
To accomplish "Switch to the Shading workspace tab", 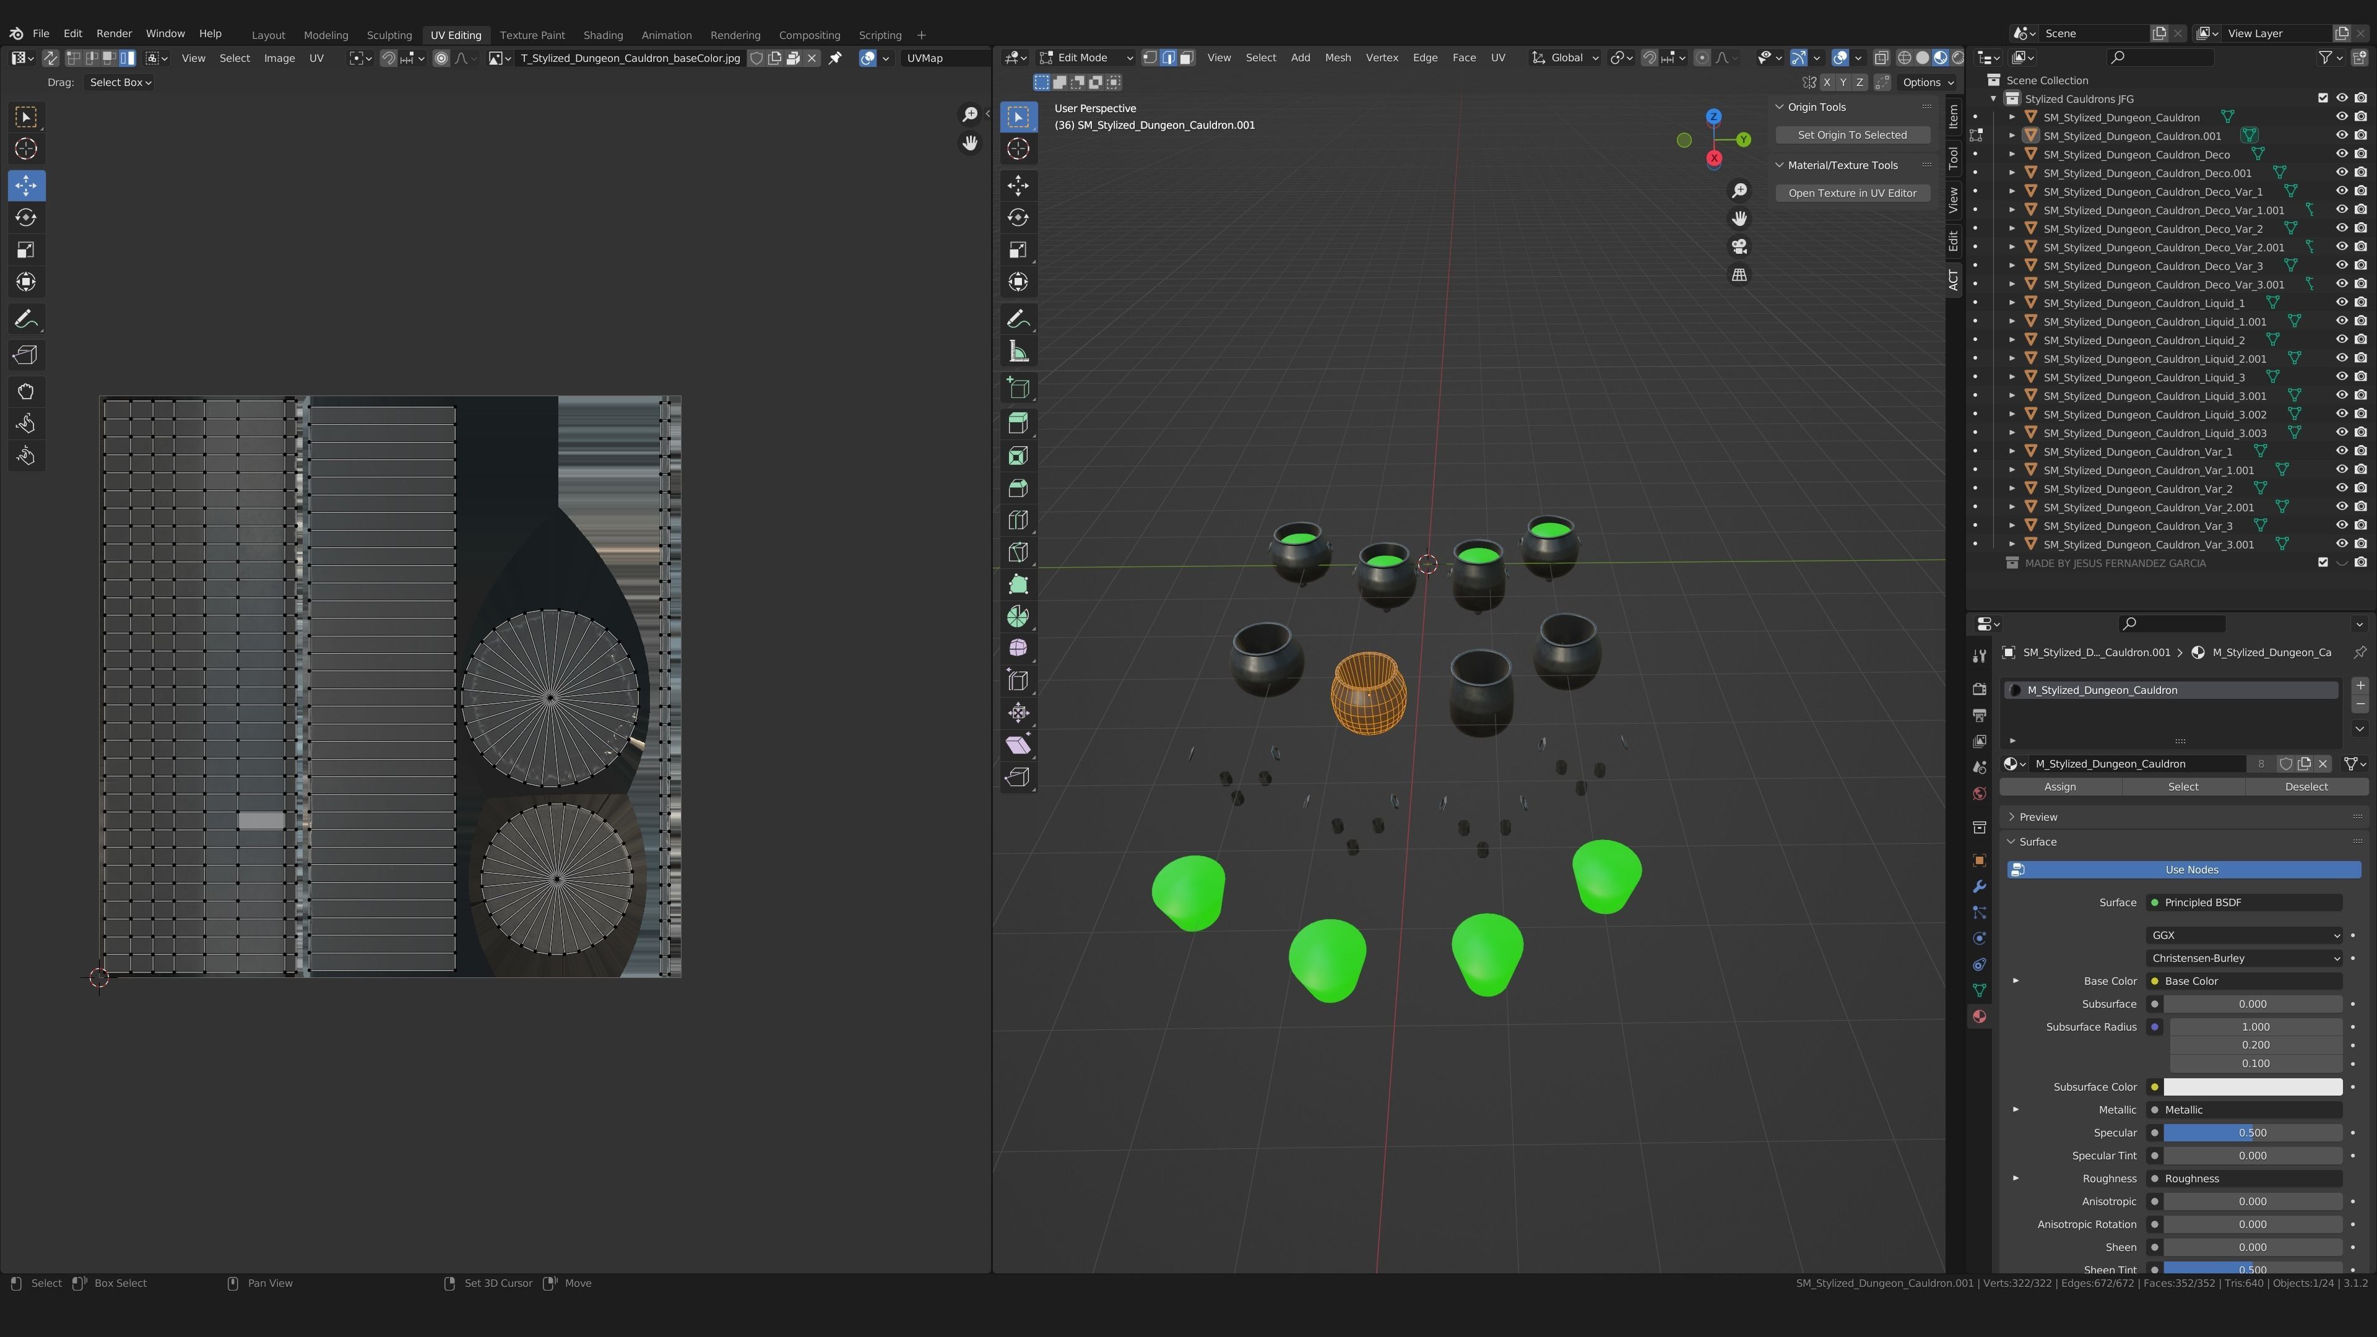I will [x=602, y=35].
